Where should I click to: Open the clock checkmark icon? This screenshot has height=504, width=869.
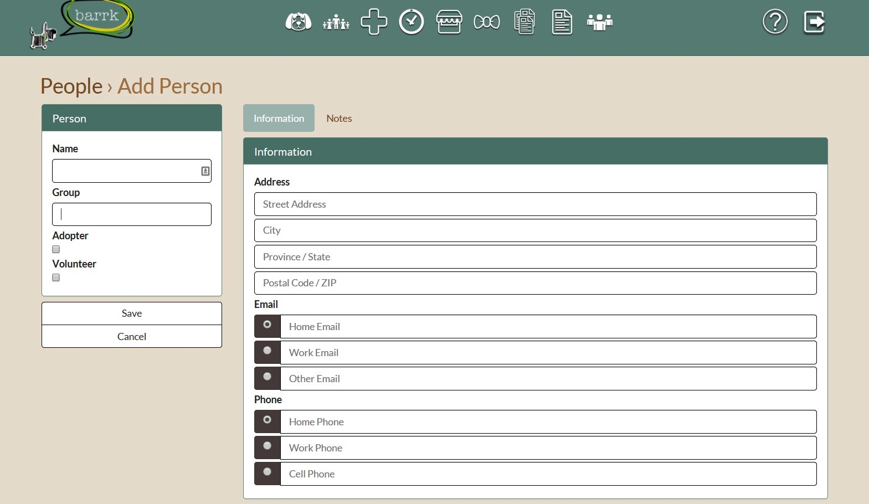(412, 22)
